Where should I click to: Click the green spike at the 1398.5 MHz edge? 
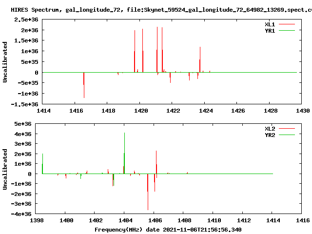coord(42,164)
